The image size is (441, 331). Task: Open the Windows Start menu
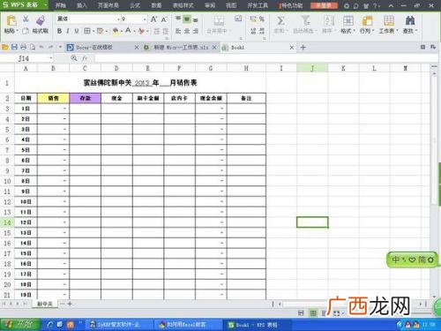[20, 325]
